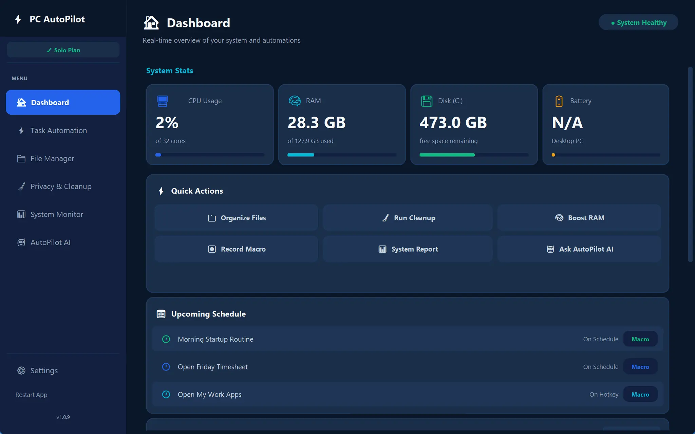
Task: Go to Task Automation
Action: [x=63, y=130]
